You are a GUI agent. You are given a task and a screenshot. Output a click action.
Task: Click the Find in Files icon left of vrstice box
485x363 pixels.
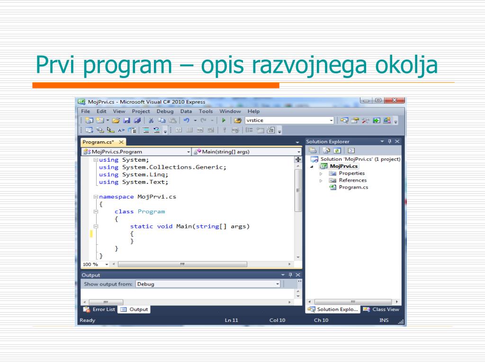point(238,121)
